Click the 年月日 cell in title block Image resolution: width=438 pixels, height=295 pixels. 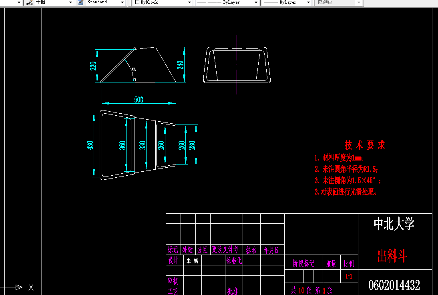coord(271,250)
